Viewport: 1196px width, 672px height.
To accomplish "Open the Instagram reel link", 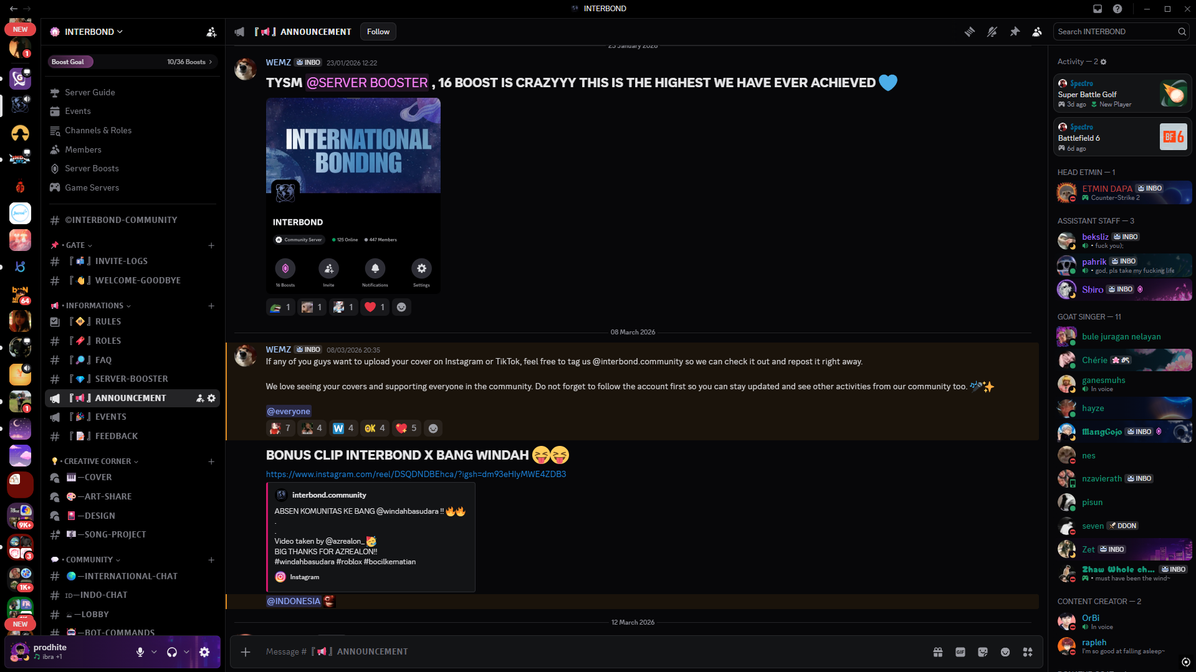I will point(416,474).
